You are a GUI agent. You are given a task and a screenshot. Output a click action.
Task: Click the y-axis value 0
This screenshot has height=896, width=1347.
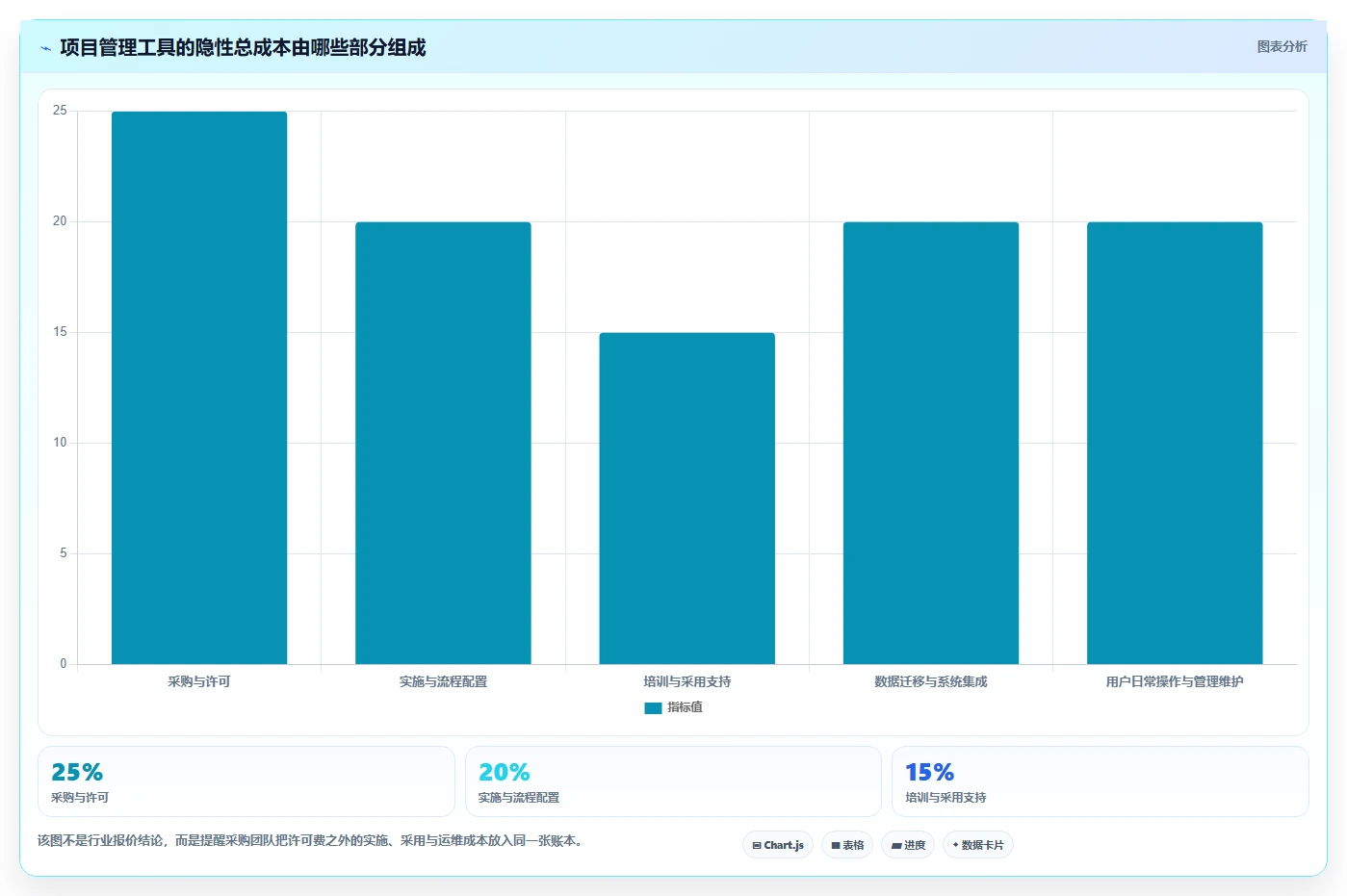coord(64,664)
